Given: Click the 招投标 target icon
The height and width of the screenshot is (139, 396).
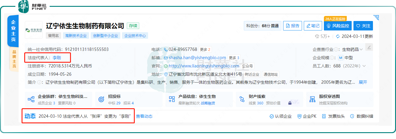Looking at the screenshot, I should pos(101,99).
